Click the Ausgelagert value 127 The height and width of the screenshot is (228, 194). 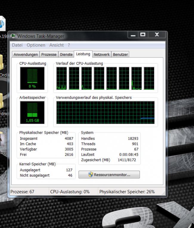coord(69,170)
